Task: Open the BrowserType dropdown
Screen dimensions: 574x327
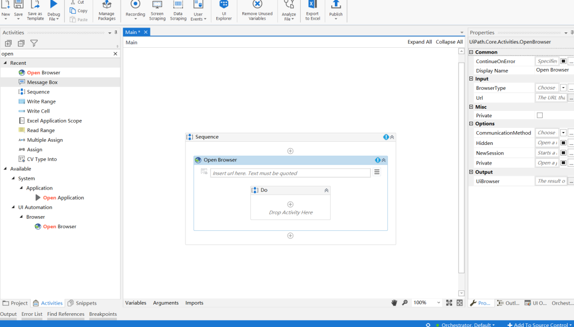Action: coord(563,88)
